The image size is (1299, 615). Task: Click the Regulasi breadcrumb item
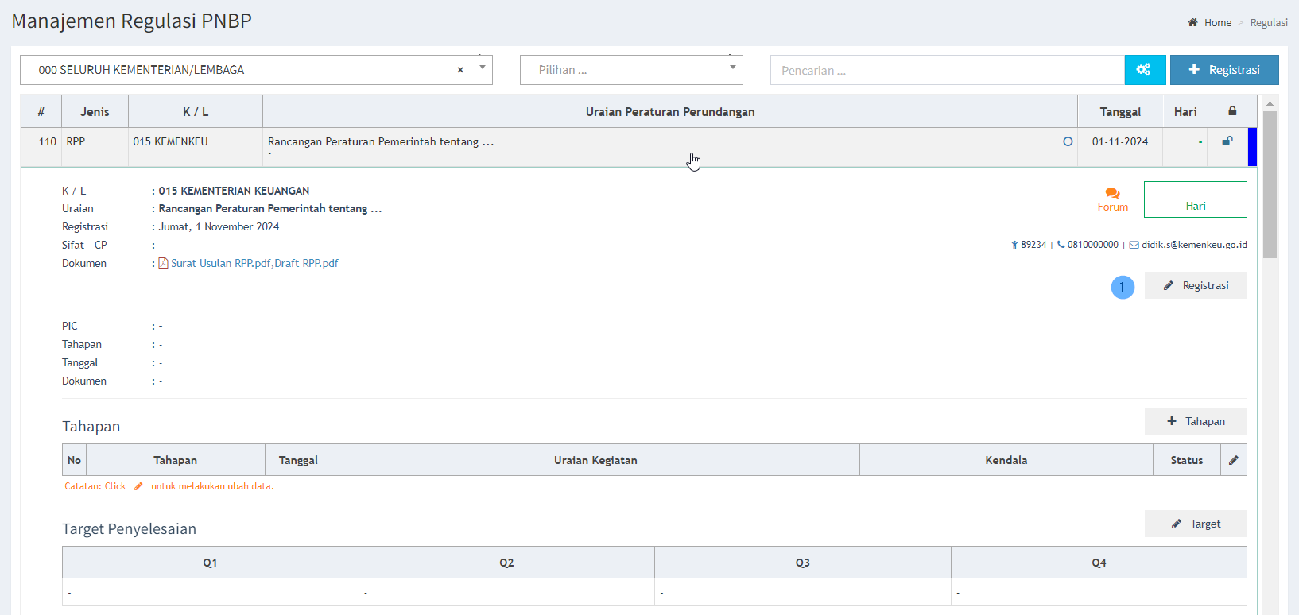(1268, 22)
